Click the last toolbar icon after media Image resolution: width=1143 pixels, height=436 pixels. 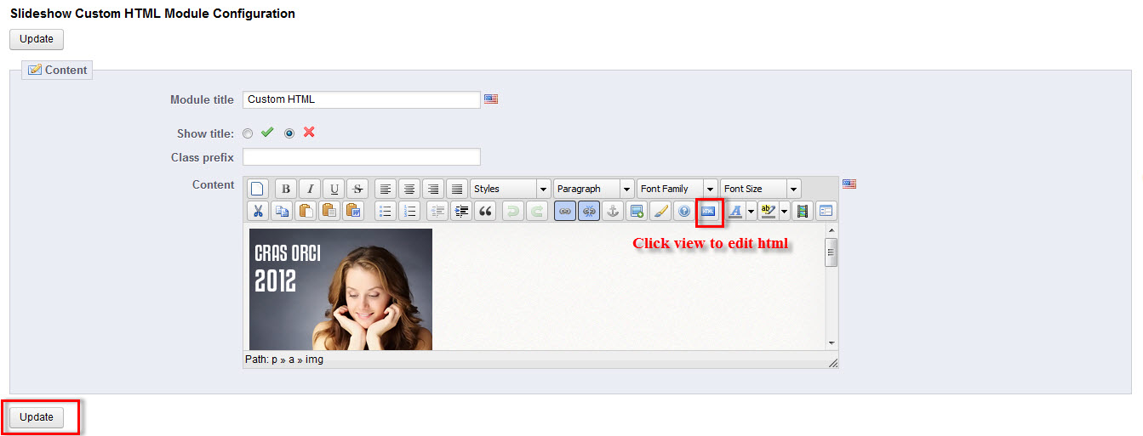click(x=826, y=211)
